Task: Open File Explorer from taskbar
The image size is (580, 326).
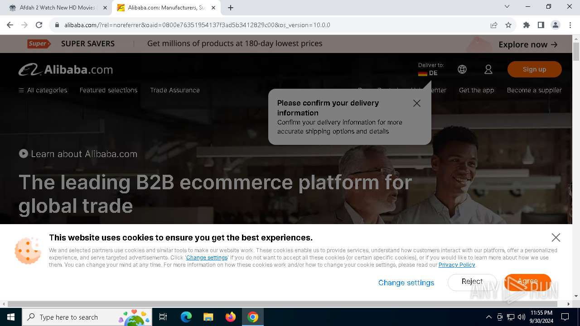Action: pos(208,317)
